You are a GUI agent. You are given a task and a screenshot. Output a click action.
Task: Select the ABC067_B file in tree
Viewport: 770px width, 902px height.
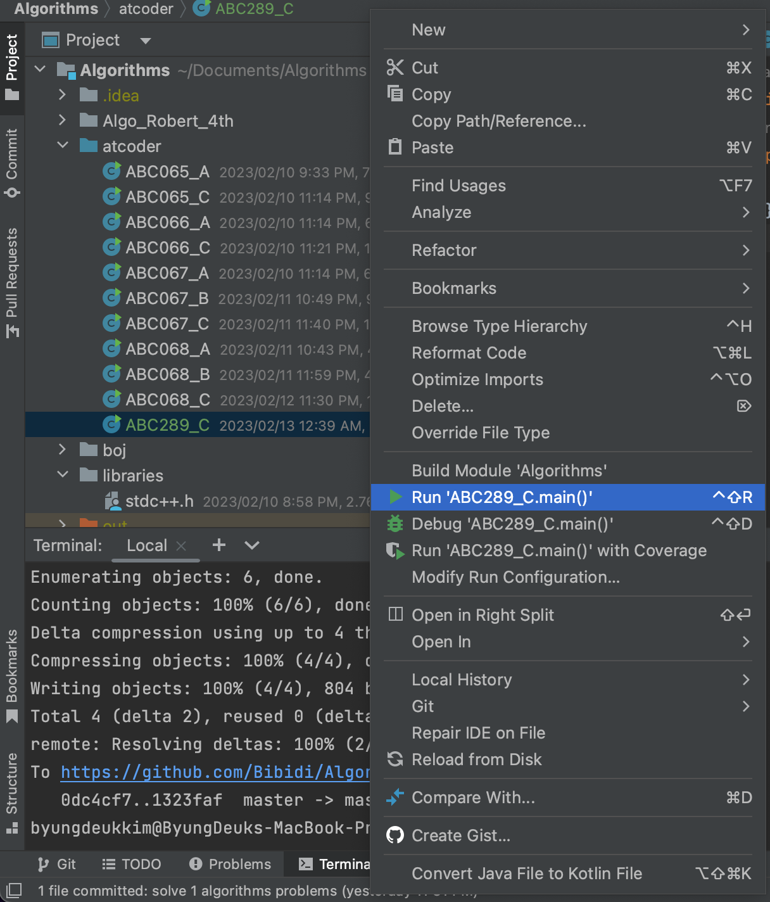198,298
